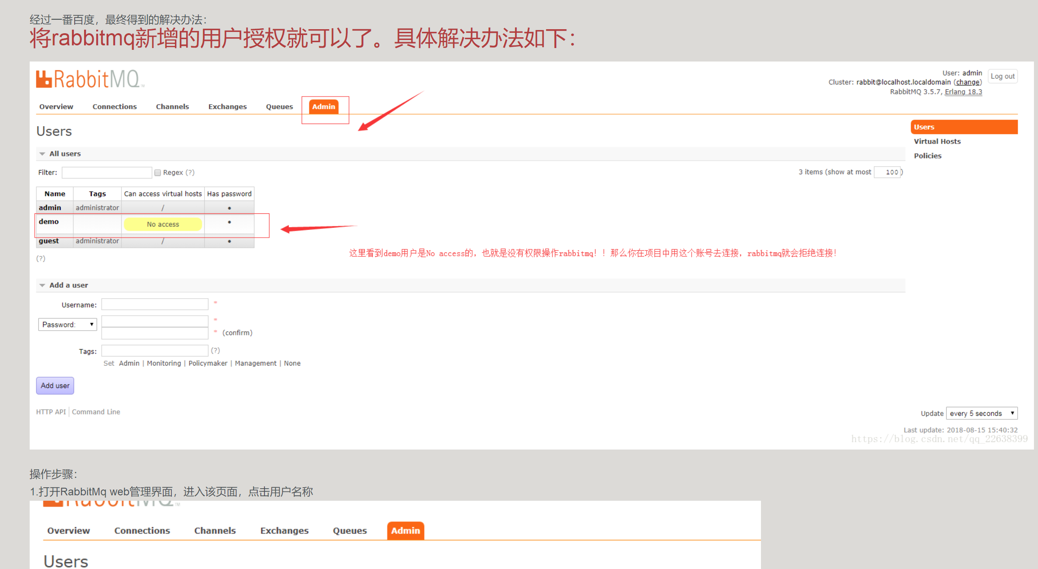
Task: Collapse the All users section
Action: click(x=65, y=154)
